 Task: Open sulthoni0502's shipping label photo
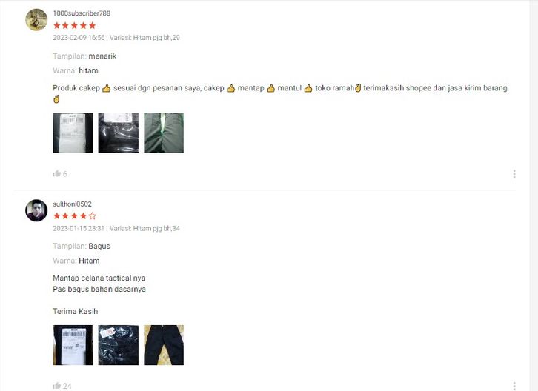73,345
